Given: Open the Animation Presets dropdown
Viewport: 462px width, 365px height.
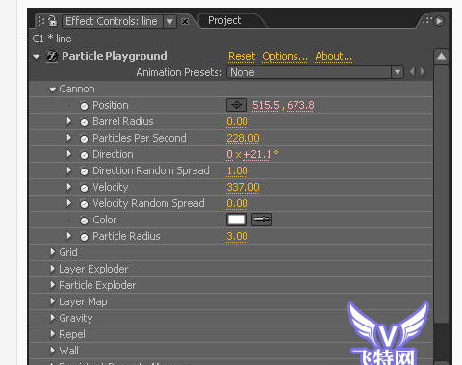Looking at the screenshot, I should tap(315, 72).
